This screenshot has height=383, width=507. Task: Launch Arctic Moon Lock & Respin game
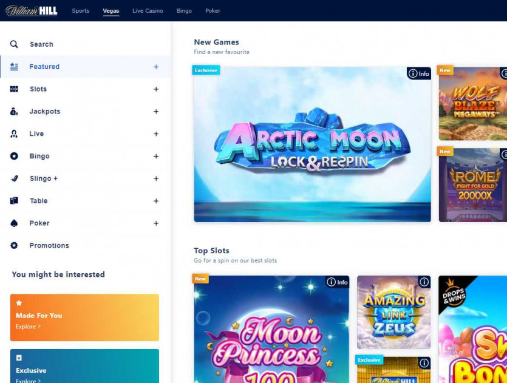pyautogui.click(x=312, y=144)
